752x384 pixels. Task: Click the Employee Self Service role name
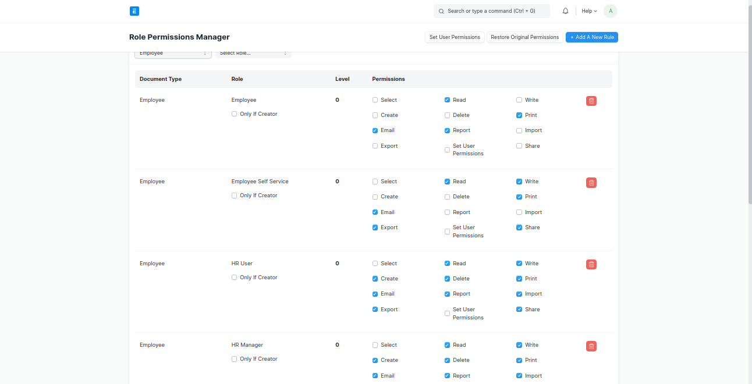coord(260,182)
